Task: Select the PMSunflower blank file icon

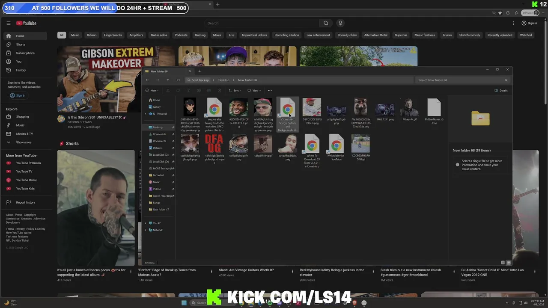Action: tap(434, 111)
